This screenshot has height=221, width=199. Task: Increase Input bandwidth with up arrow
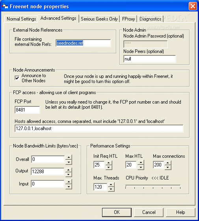coord(69,182)
